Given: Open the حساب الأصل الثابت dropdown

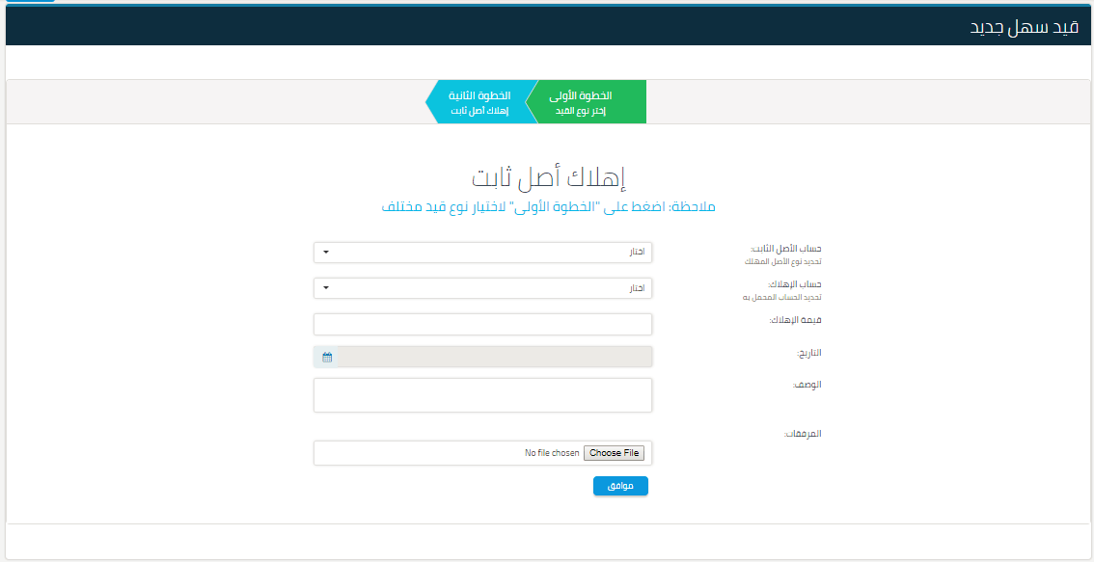Looking at the screenshot, I should 482,252.
